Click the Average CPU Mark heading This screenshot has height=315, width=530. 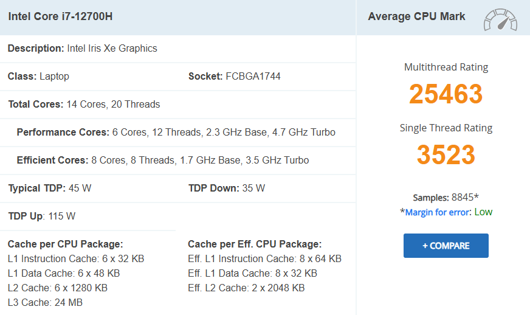416,16
